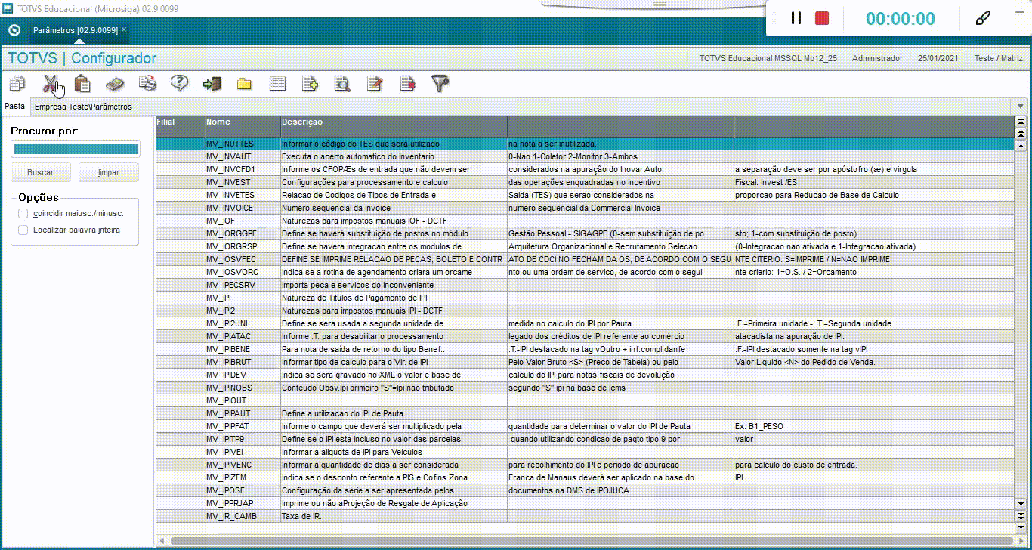Click the limpar button

109,172
